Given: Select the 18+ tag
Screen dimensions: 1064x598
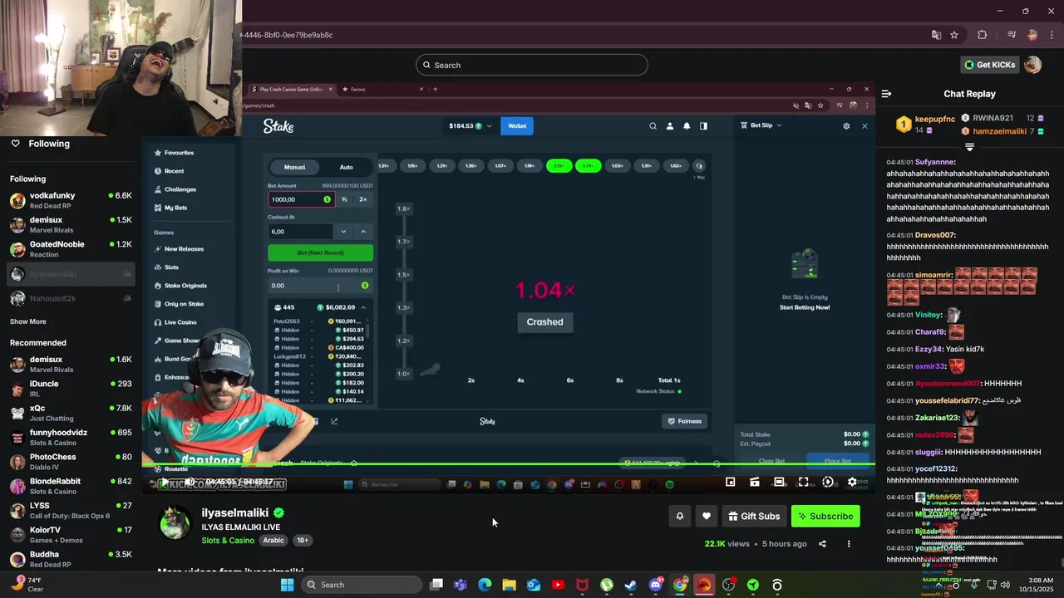Looking at the screenshot, I should click(x=303, y=541).
